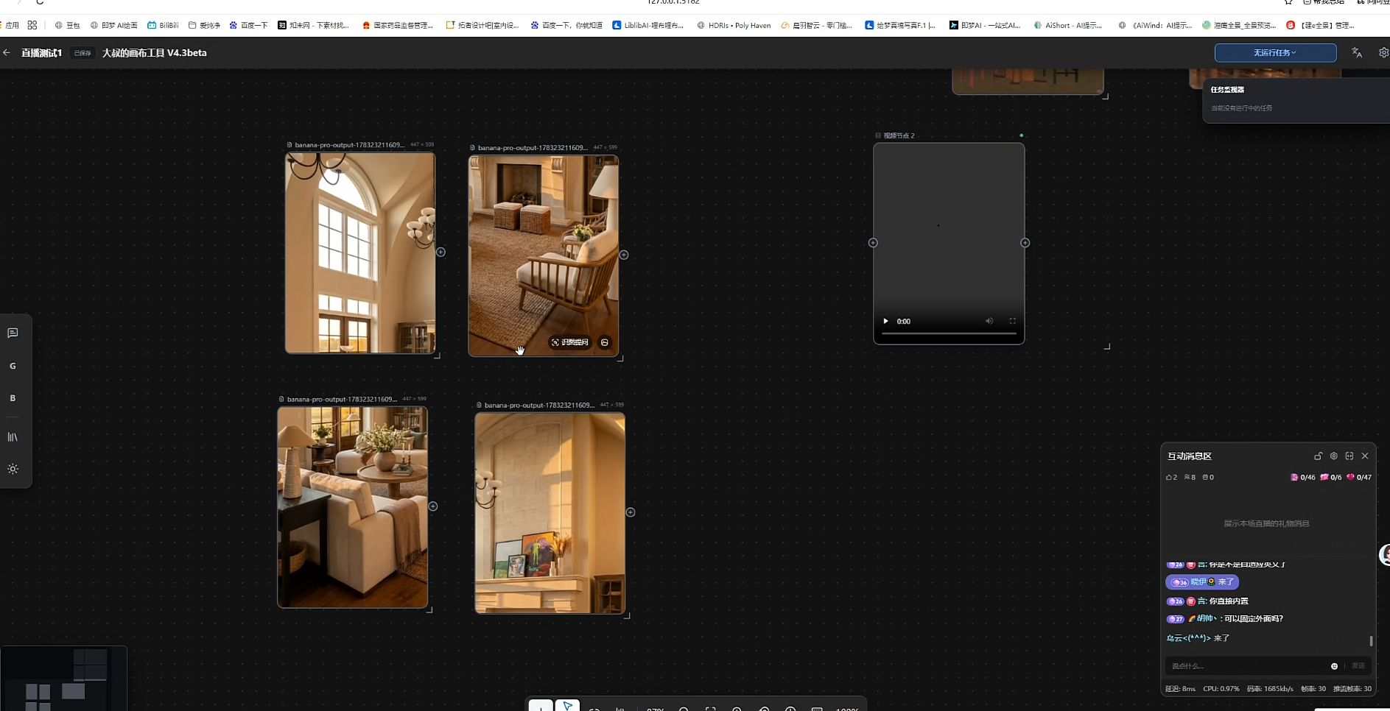Click the 识图提问 button on the fireplace image
Screen dimensions: 1390x711
tap(569, 342)
